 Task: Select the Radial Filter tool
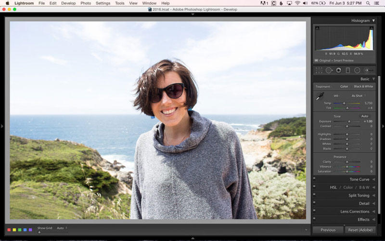tap(357, 70)
